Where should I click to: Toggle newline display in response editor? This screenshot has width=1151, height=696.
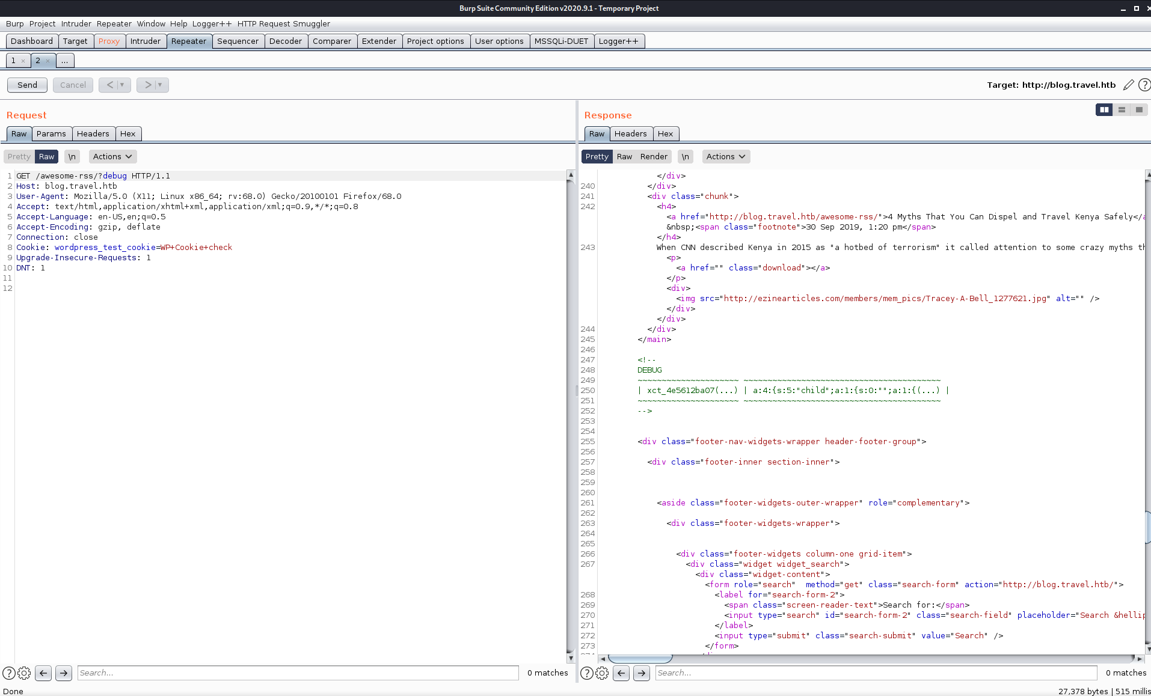coord(685,156)
